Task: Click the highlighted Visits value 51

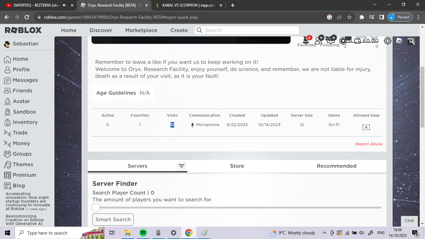Action: (x=172, y=125)
